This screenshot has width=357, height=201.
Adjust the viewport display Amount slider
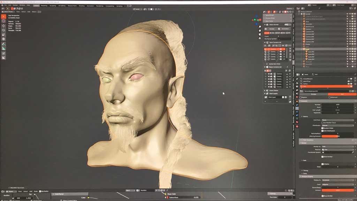[x=337, y=190]
